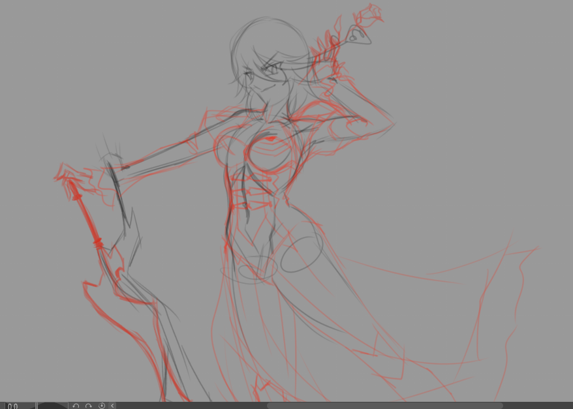Screen dimensions: 573x409
Task: Click the empty scrollbar track right of the thumb
Action: coord(535,405)
